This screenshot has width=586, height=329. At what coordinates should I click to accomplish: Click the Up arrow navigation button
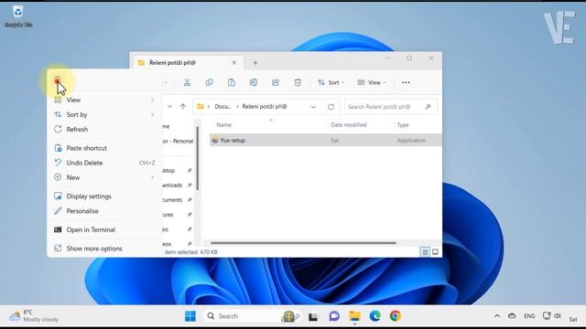183,107
